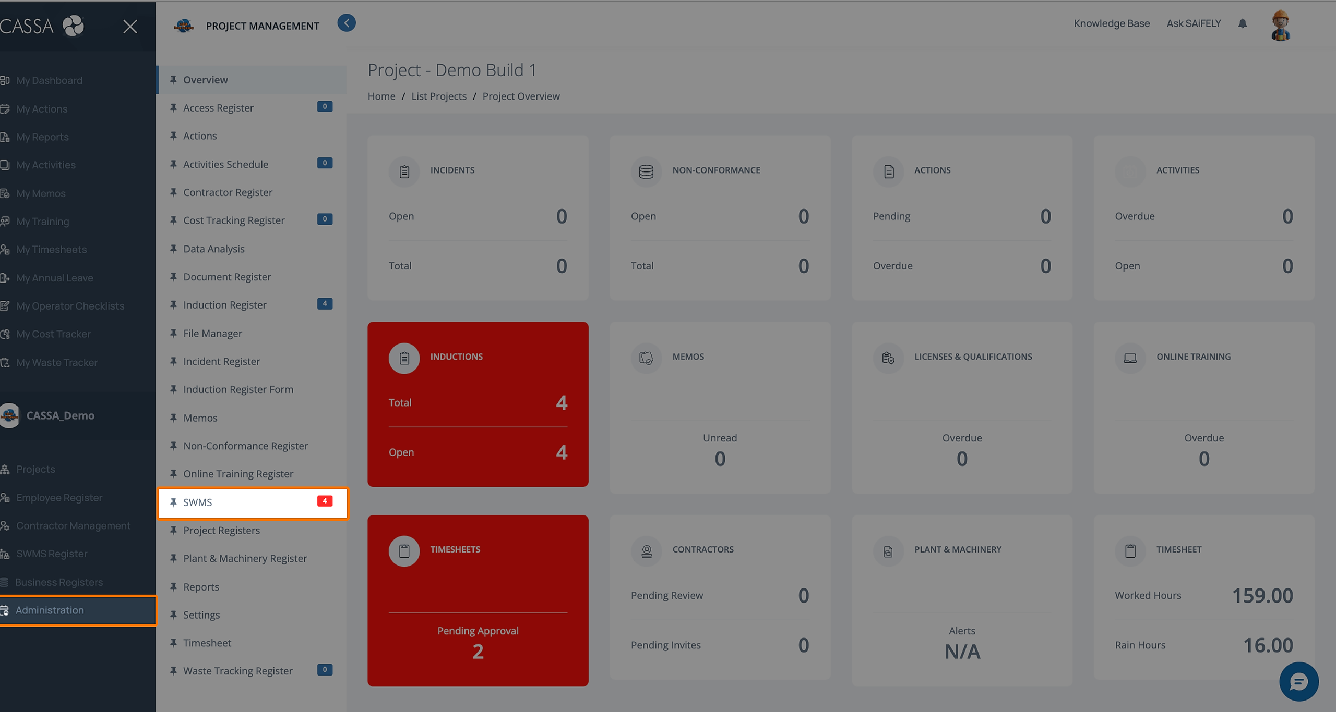Open the Administration sidebar menu
The image size is (1336, 712).
50,610
